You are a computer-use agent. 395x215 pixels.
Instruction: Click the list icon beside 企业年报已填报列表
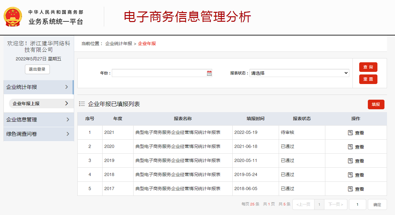click(82, 104)
